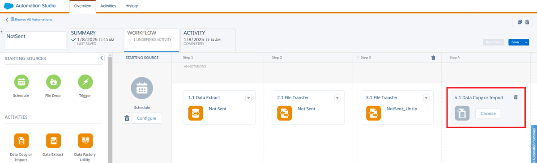The width and height of the screenshot is (537, 163).
Task: Pick the Data Factory Utility activity icon
Action: [85, 141]
